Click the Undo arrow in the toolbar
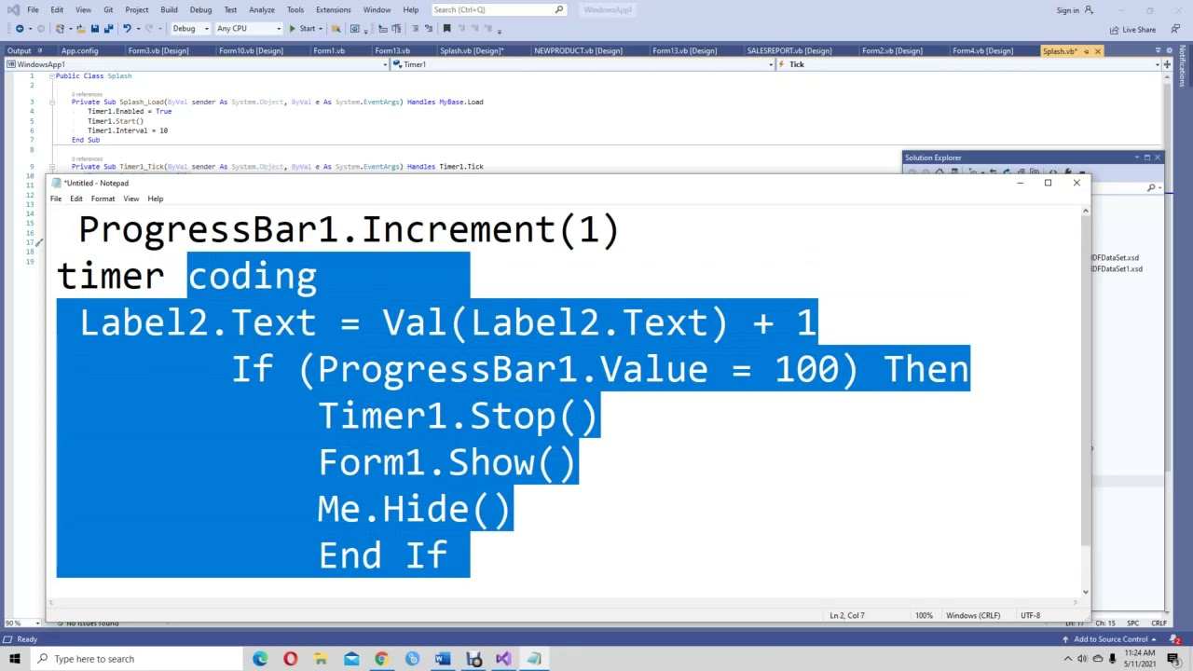 (127, 29)
